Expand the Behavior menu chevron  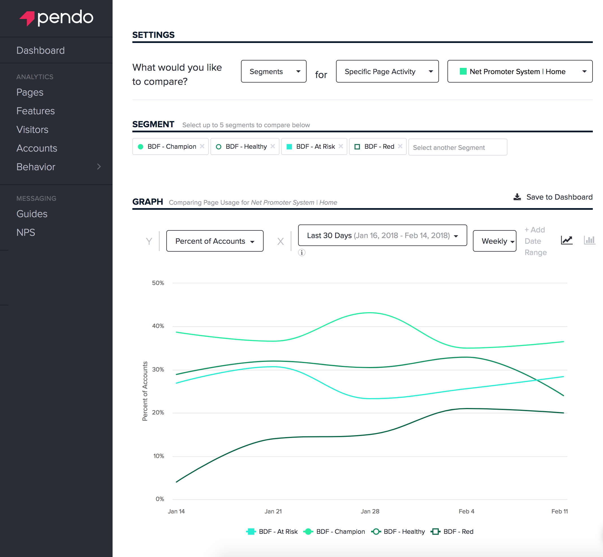[99, 167]
